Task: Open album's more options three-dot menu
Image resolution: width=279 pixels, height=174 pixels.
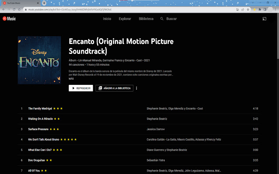Action: coord(136,88)
